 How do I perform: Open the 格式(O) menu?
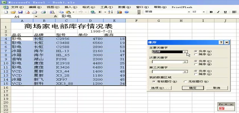tap(89, 7)
